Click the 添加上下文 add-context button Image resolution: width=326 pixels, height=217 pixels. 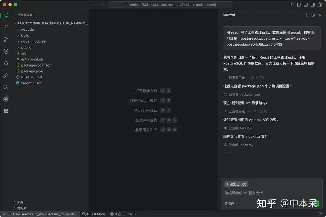[x=236, y=184]
